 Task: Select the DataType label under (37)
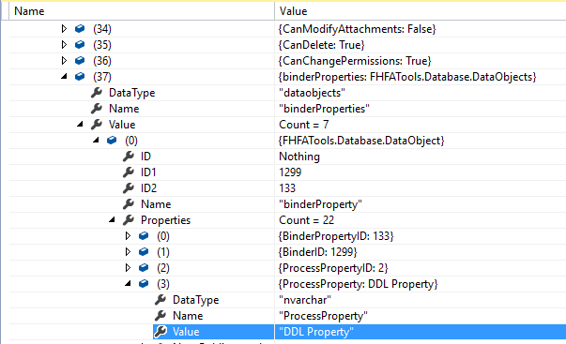click(x=131, y=93)
